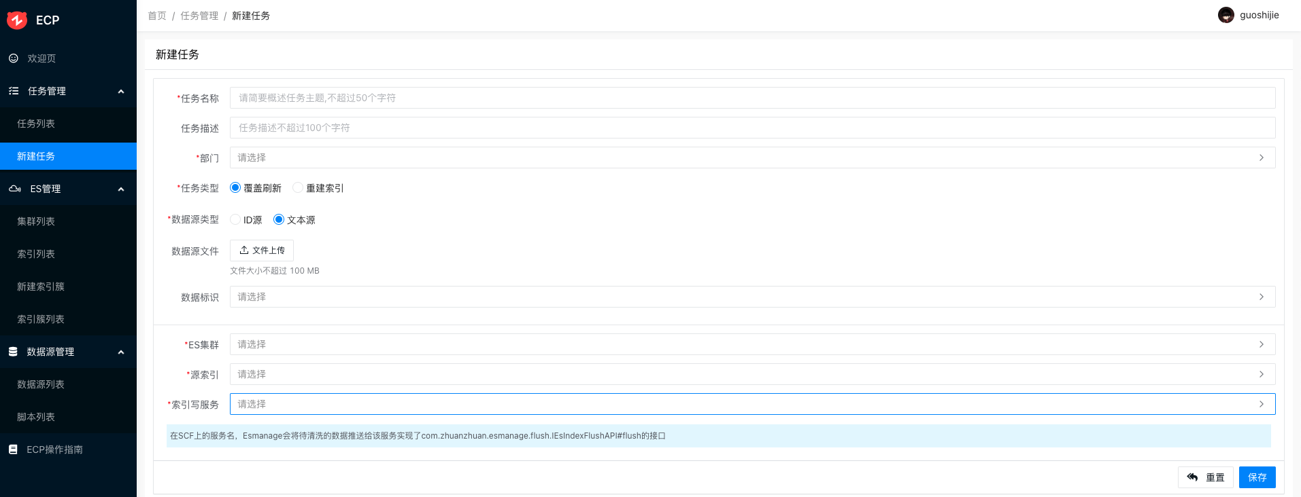
Task: Click the list icon beside 任务管理
Action: click(x=14, y=91)
